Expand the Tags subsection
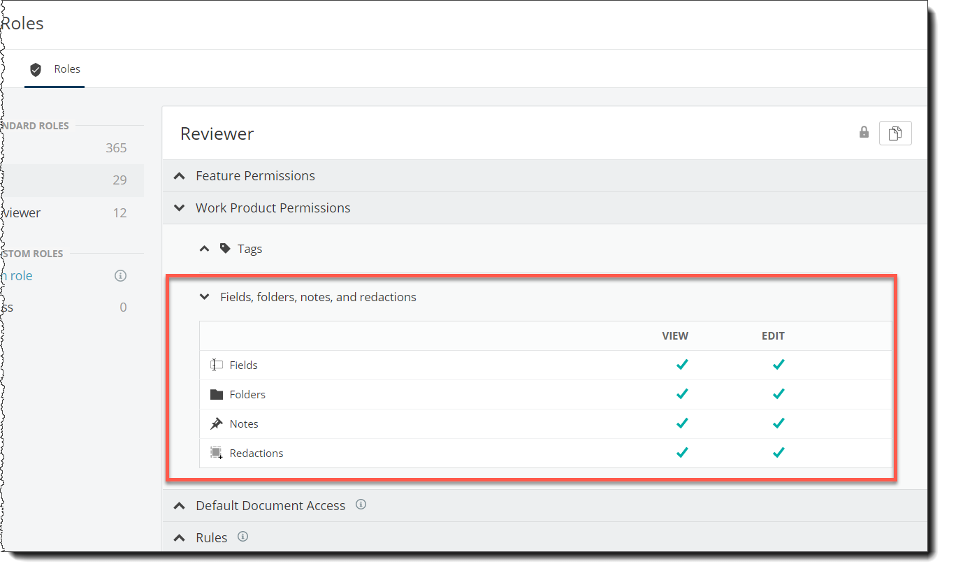This screenshot has width=956, height=580. [249, 249]
